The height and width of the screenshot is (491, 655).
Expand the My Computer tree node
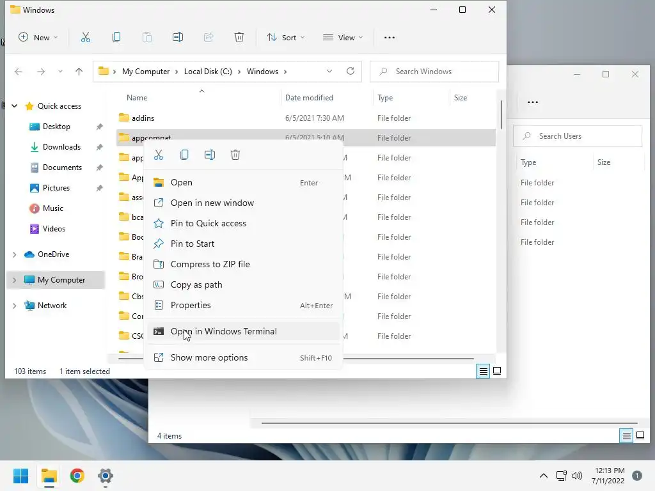pos(15,280)
